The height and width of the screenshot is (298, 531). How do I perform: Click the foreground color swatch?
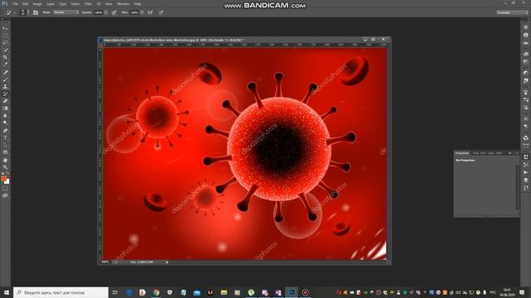click(3, 179)
